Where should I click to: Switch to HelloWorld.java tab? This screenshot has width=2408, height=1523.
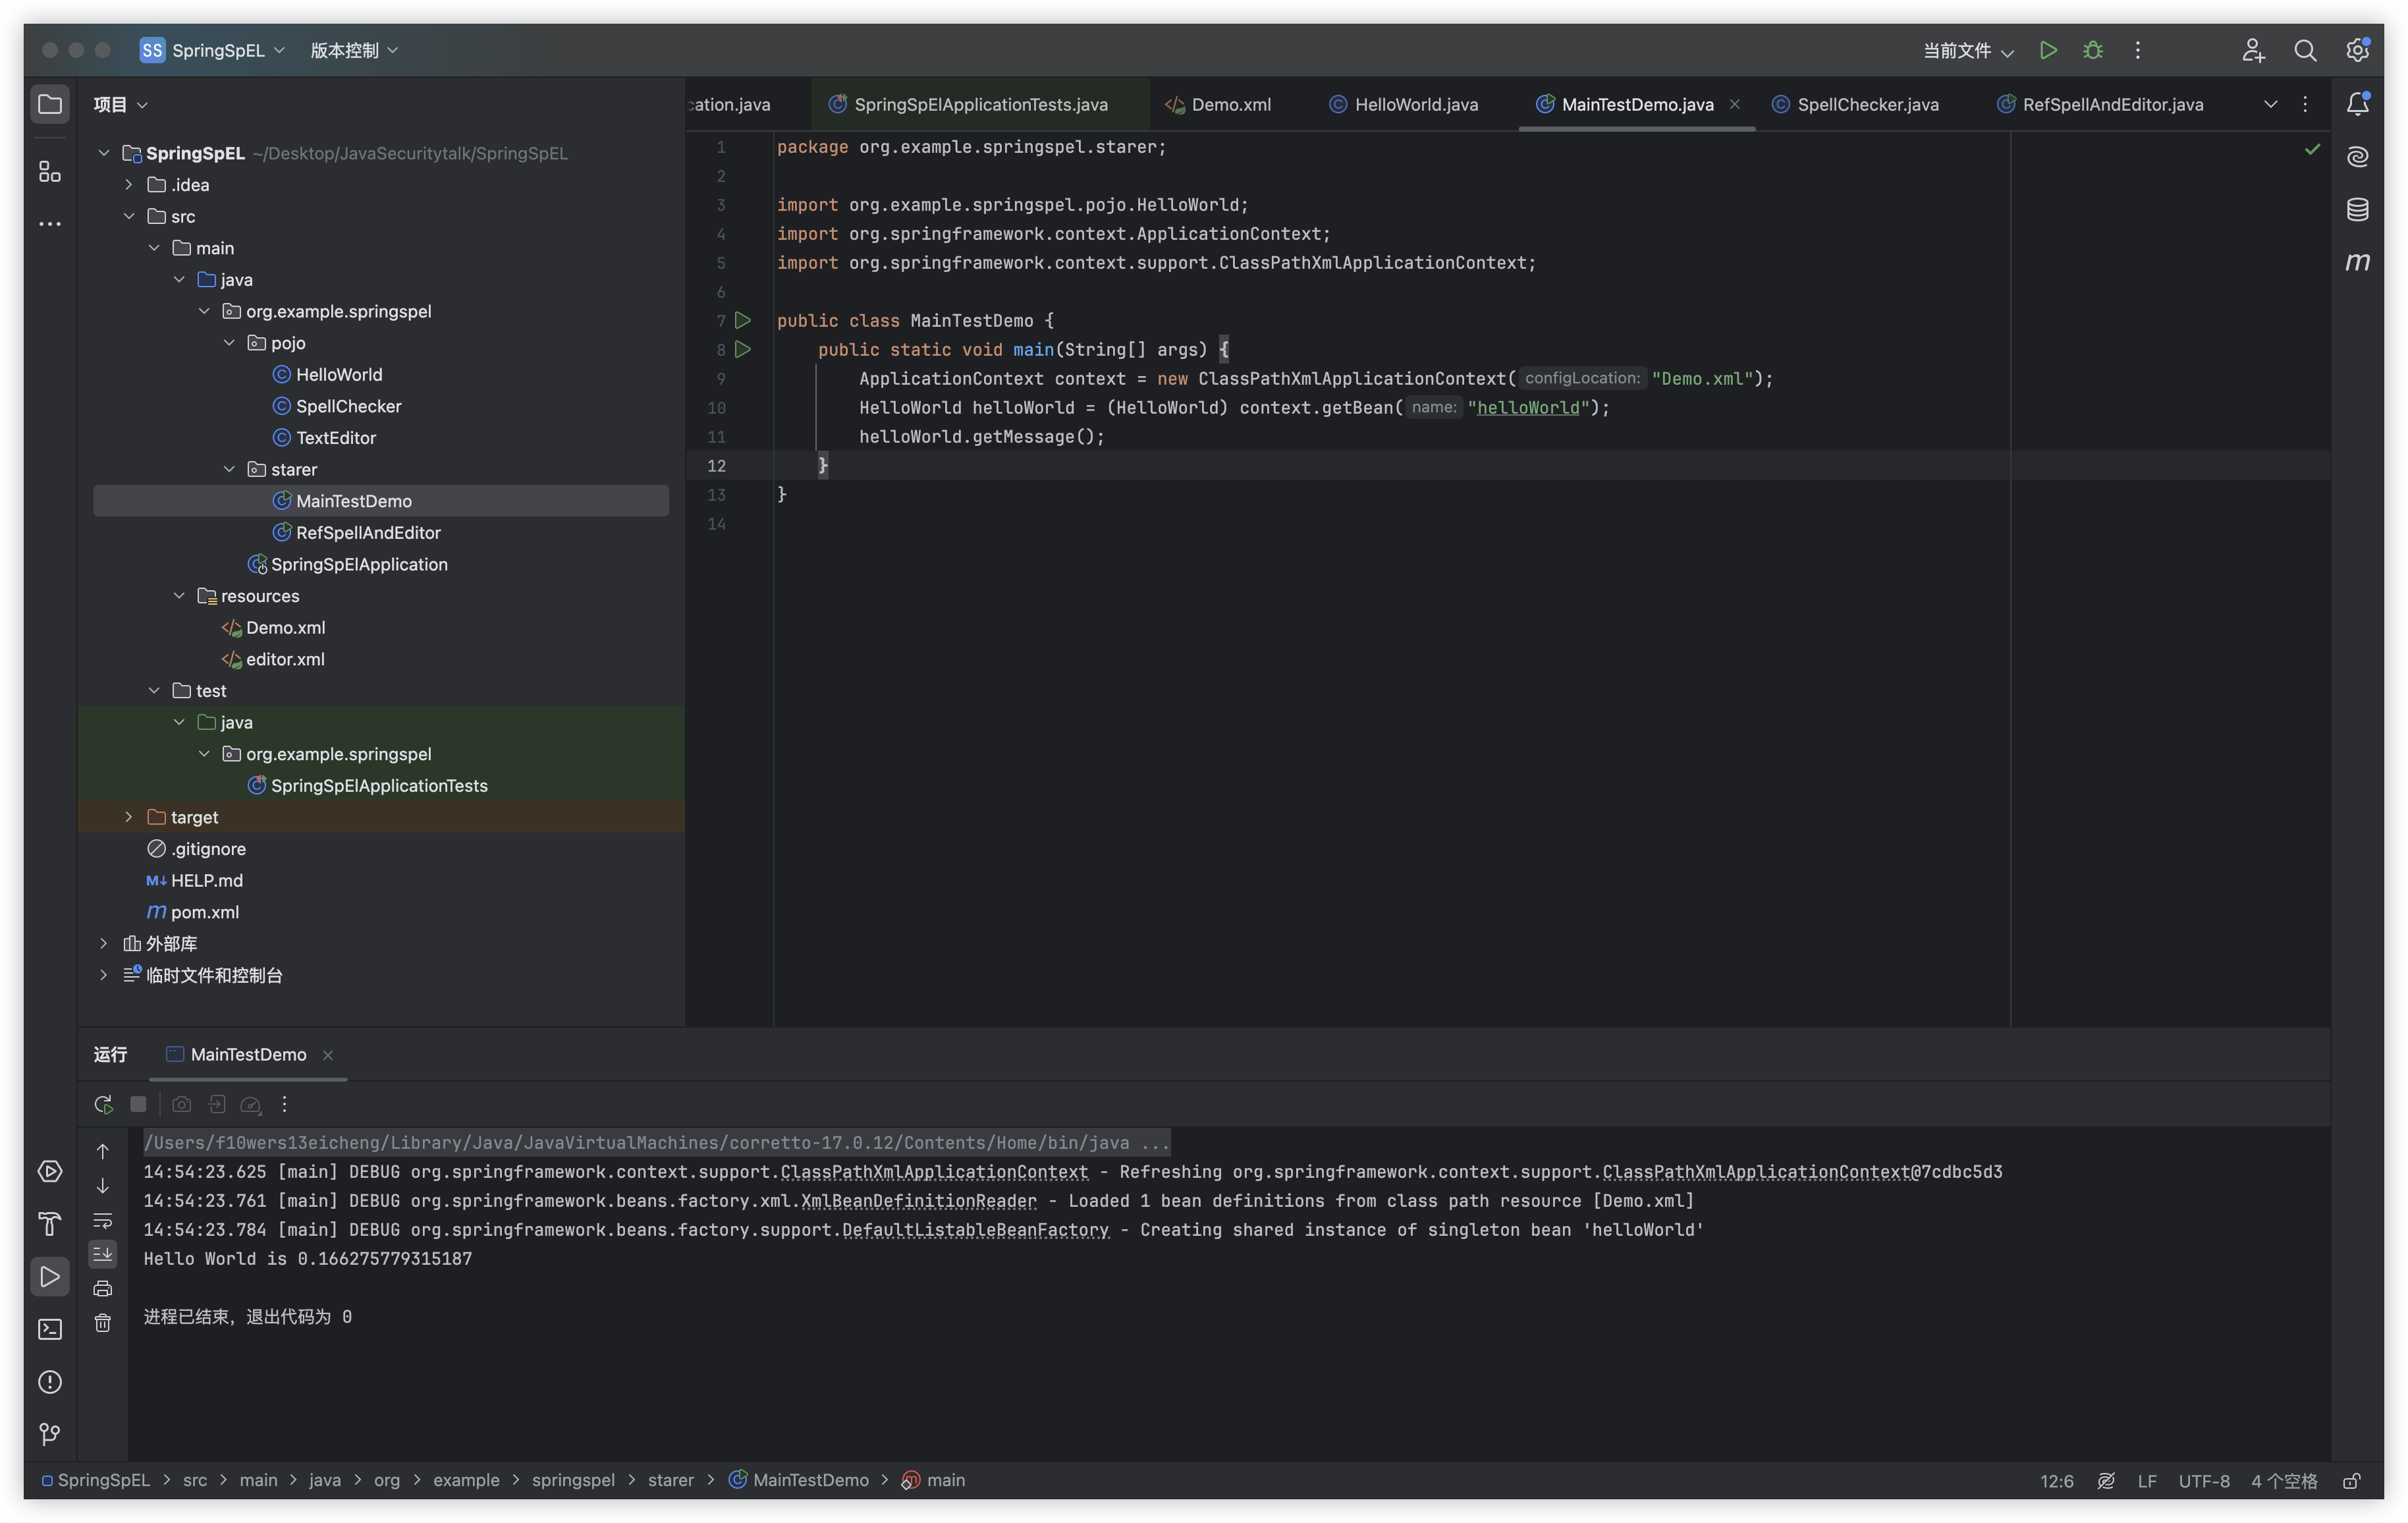[x=1403, y=104]
